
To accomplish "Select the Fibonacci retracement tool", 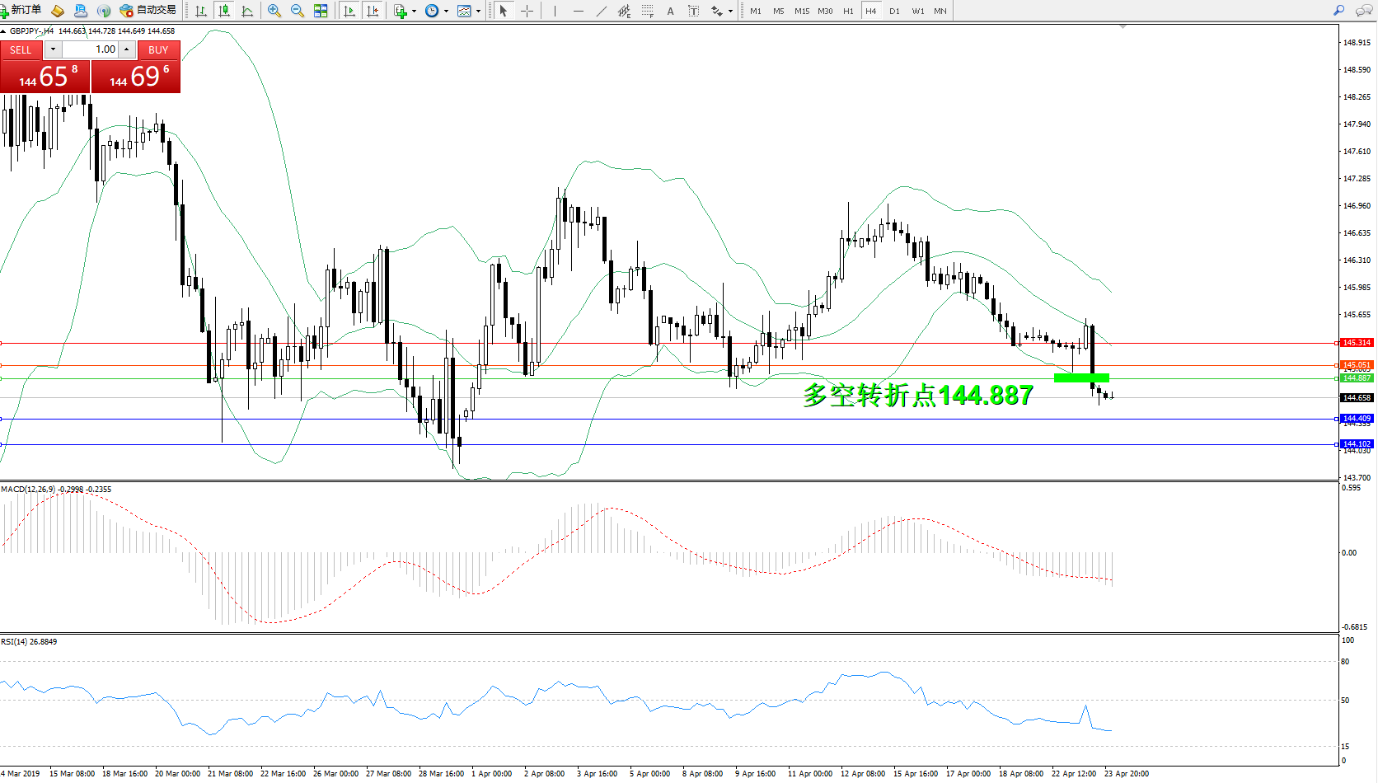I will pyautogui.click(x=648, y=11).
